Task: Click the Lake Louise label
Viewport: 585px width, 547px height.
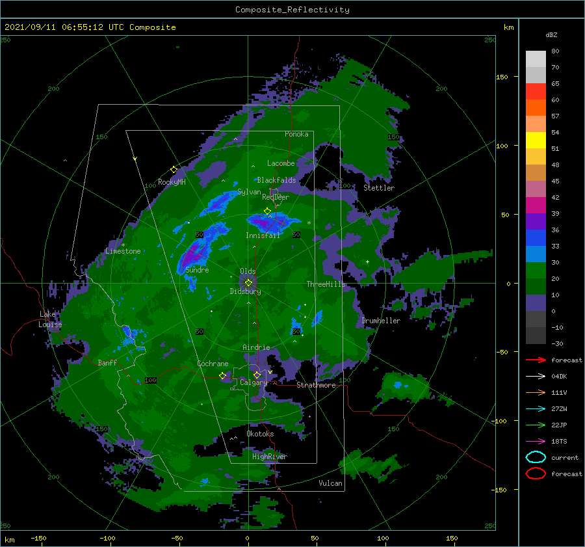Action: 50,319
